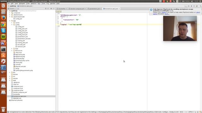Click the webcam video overlay
The width and height of the screenshot is (202, 113).
[x=180, y=29]
